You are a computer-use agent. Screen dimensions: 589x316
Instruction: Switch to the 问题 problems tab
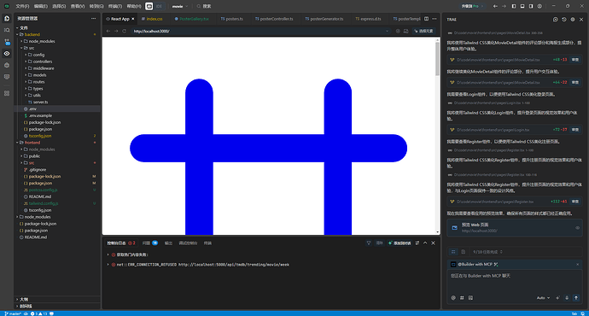coord(150,243)
